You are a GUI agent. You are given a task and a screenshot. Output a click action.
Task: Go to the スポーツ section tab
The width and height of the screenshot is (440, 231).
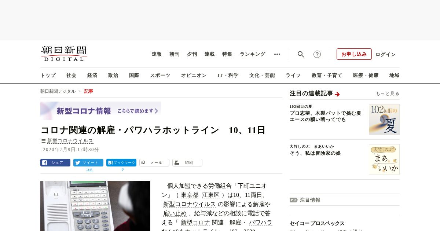click(x=160, y=76)
